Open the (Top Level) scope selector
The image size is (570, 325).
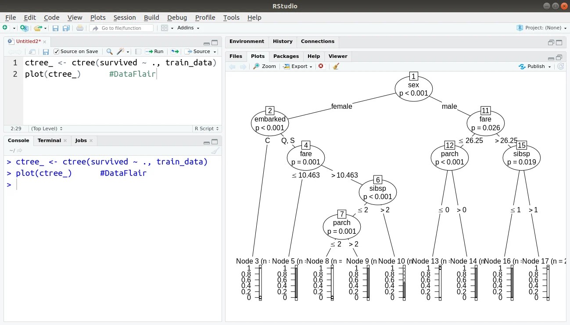pyautogui.click(x=47, y=129)
